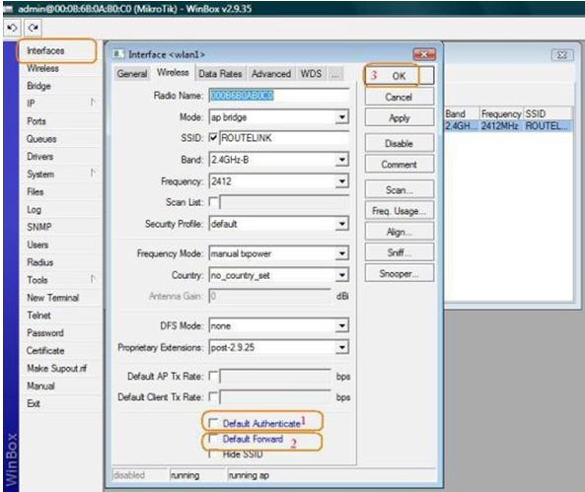Launch New Terminal from sidebar
Screen dimensions: 585x492
click(x=52, y=298)
